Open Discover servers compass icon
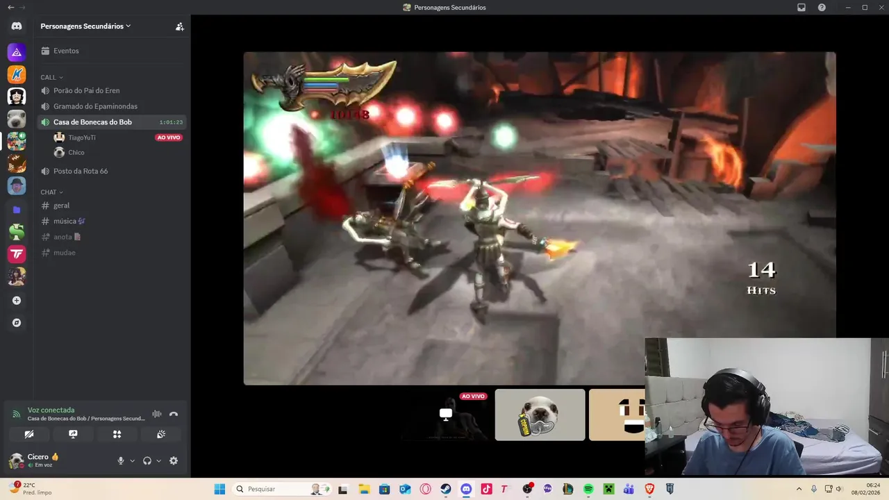This screenshot has width=889, height=500. coord(17,323)
